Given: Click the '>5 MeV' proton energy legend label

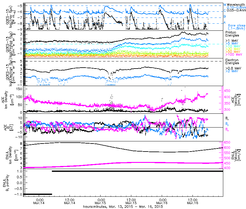Looking at the screenshot, I should [x=232, y=43].
